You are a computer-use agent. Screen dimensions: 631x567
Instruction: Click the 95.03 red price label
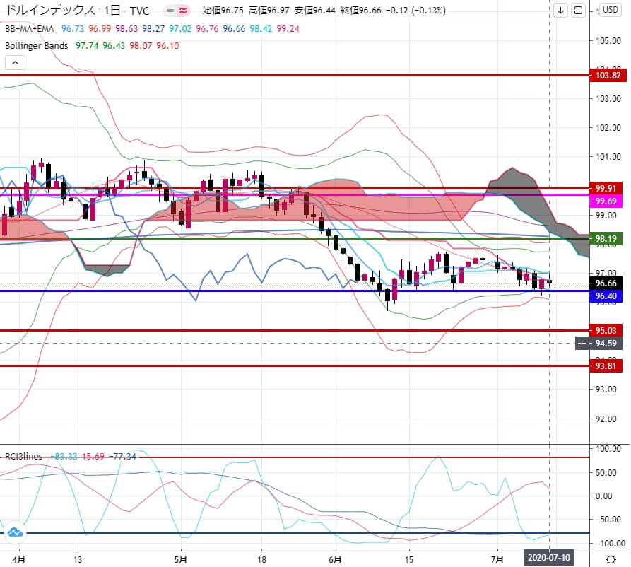(x=606, y=330)
